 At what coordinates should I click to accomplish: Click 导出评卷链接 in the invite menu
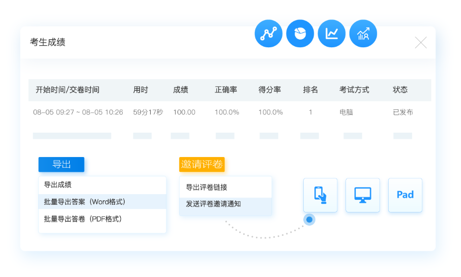coord(207,188)
